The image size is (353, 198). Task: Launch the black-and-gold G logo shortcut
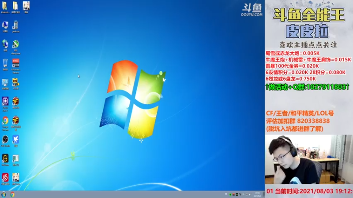5,160
